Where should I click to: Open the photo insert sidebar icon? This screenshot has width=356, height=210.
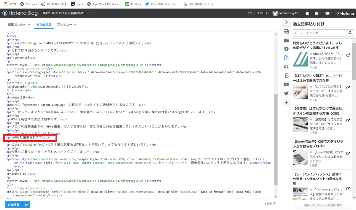(x=286, y=31)
